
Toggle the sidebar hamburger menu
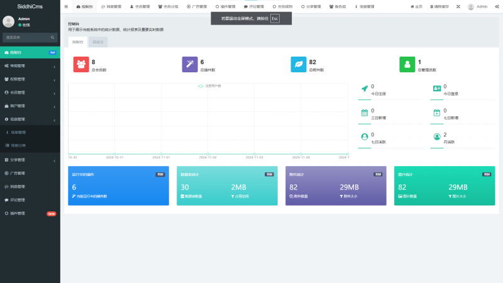pyautogui.click(x=66, y=6)
